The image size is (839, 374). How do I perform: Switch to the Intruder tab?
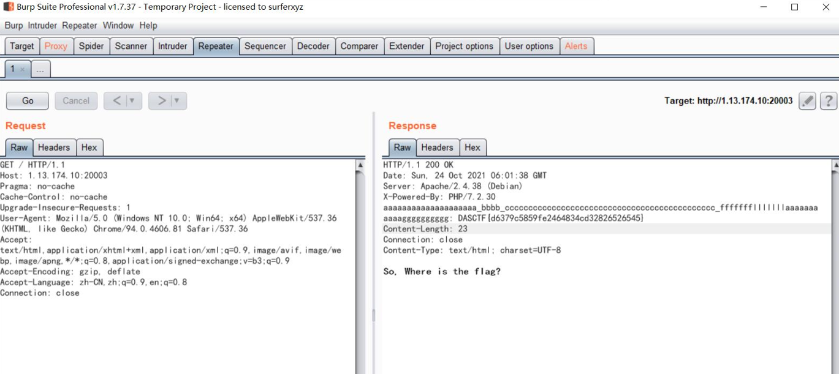[x=173, y=46]
